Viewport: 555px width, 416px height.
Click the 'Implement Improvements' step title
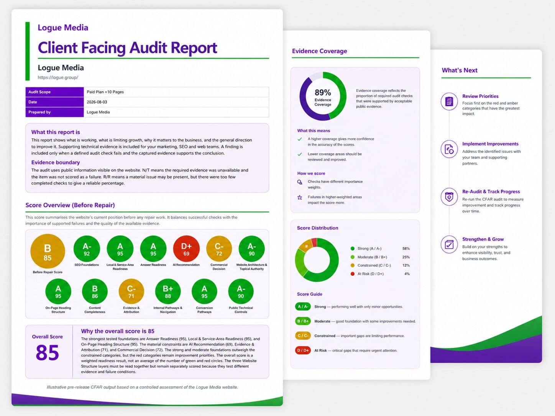tap(490, 144)
